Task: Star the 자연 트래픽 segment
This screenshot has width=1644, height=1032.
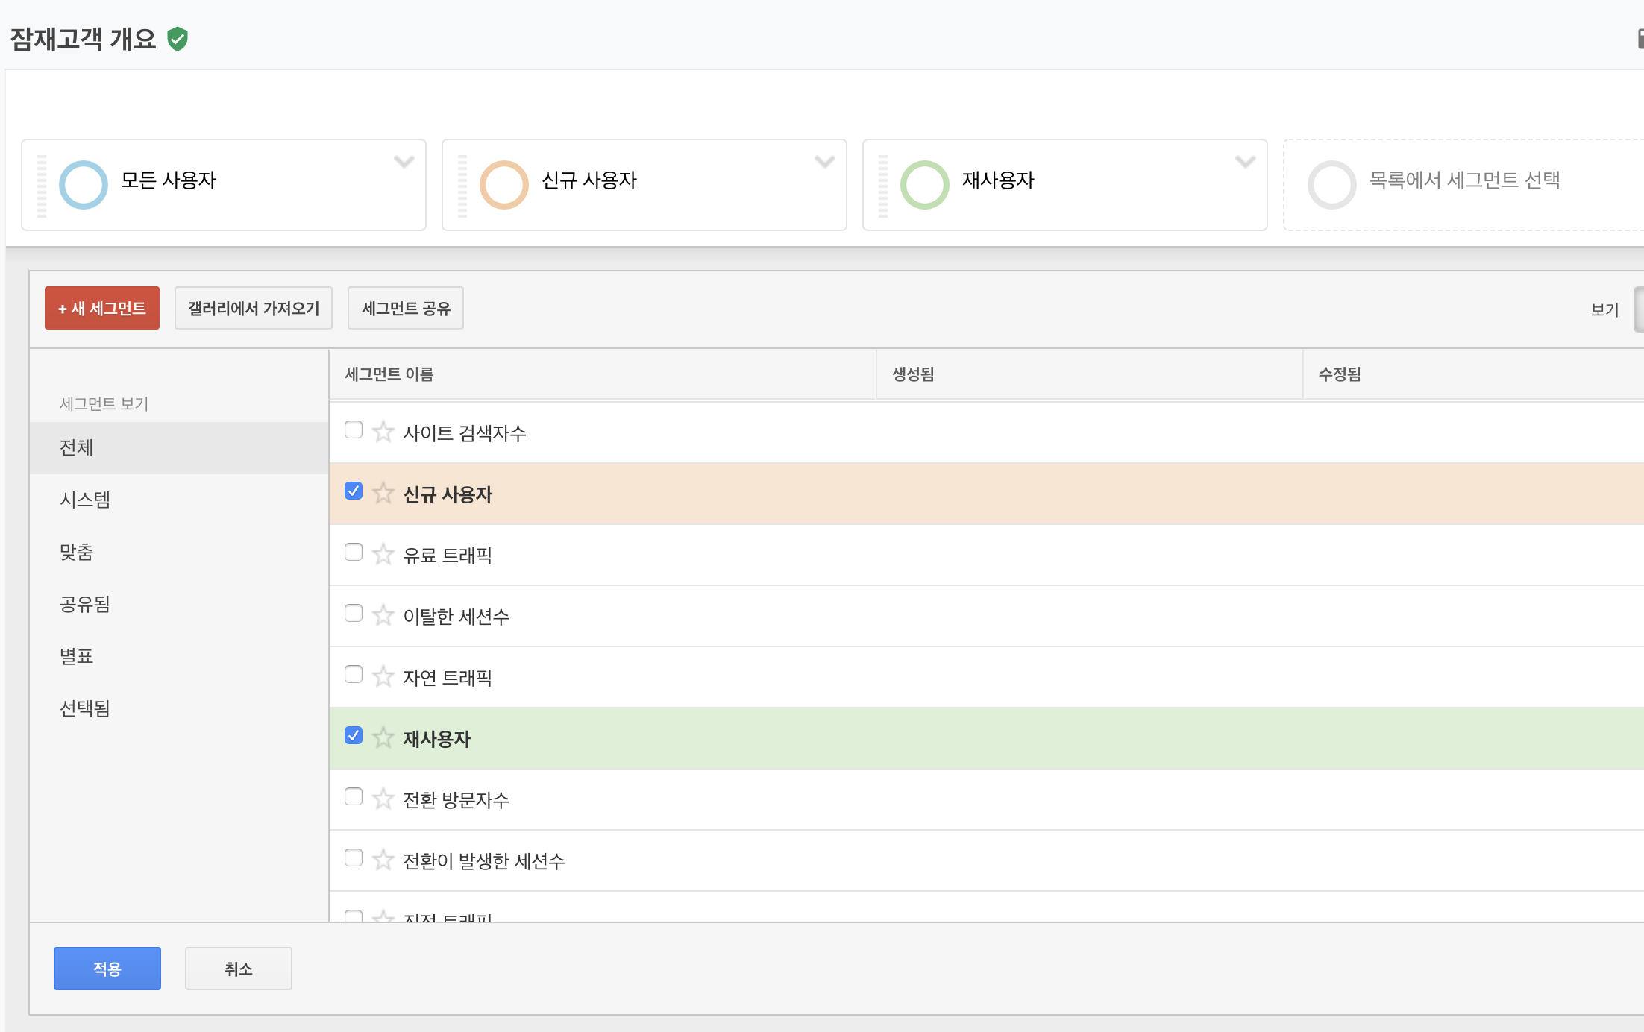Action: point(383,676)
